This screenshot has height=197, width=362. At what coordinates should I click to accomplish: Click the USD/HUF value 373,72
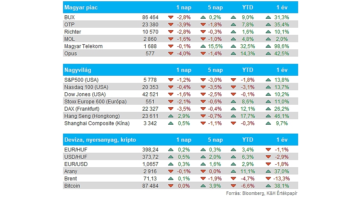click(150, 157)
